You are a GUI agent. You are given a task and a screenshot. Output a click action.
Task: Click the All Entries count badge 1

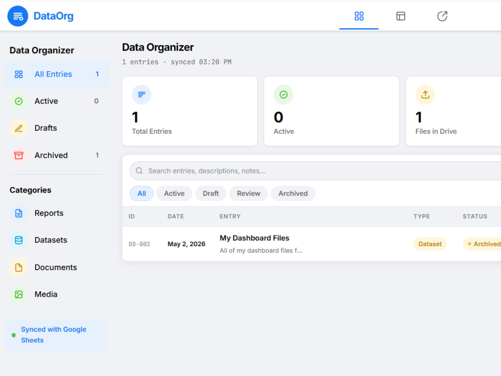[x=97, y=74]
